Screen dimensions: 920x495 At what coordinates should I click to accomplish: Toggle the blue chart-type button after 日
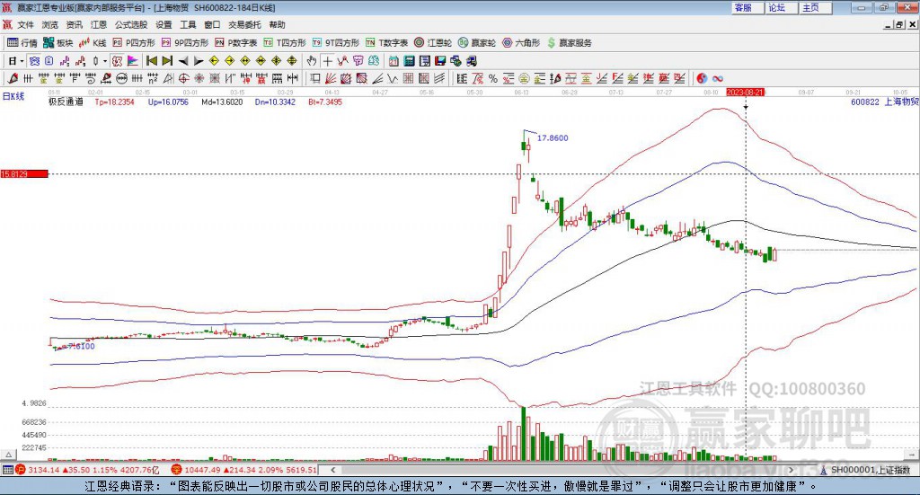[x=34, y=61]
